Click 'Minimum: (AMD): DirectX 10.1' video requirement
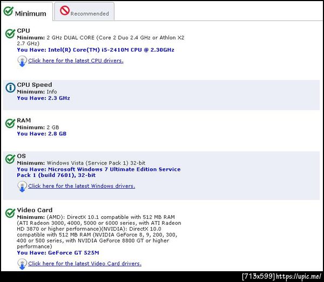 (x=99, y=232)
